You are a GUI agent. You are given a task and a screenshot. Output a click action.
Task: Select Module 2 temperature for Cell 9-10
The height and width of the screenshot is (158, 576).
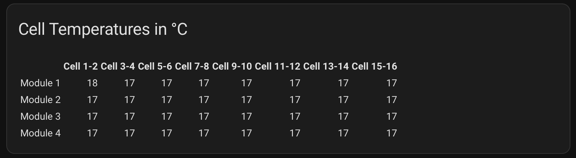246,100
